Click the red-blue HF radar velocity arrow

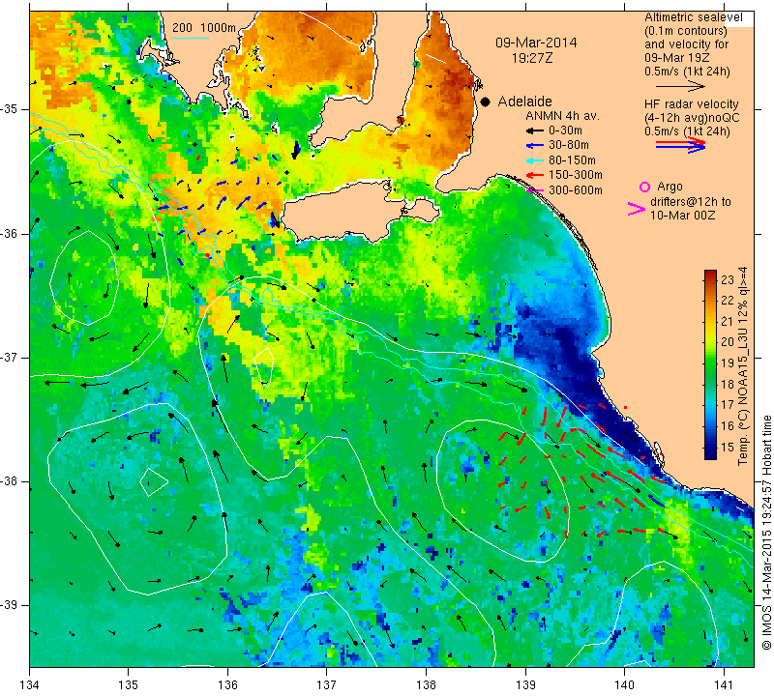681,145
